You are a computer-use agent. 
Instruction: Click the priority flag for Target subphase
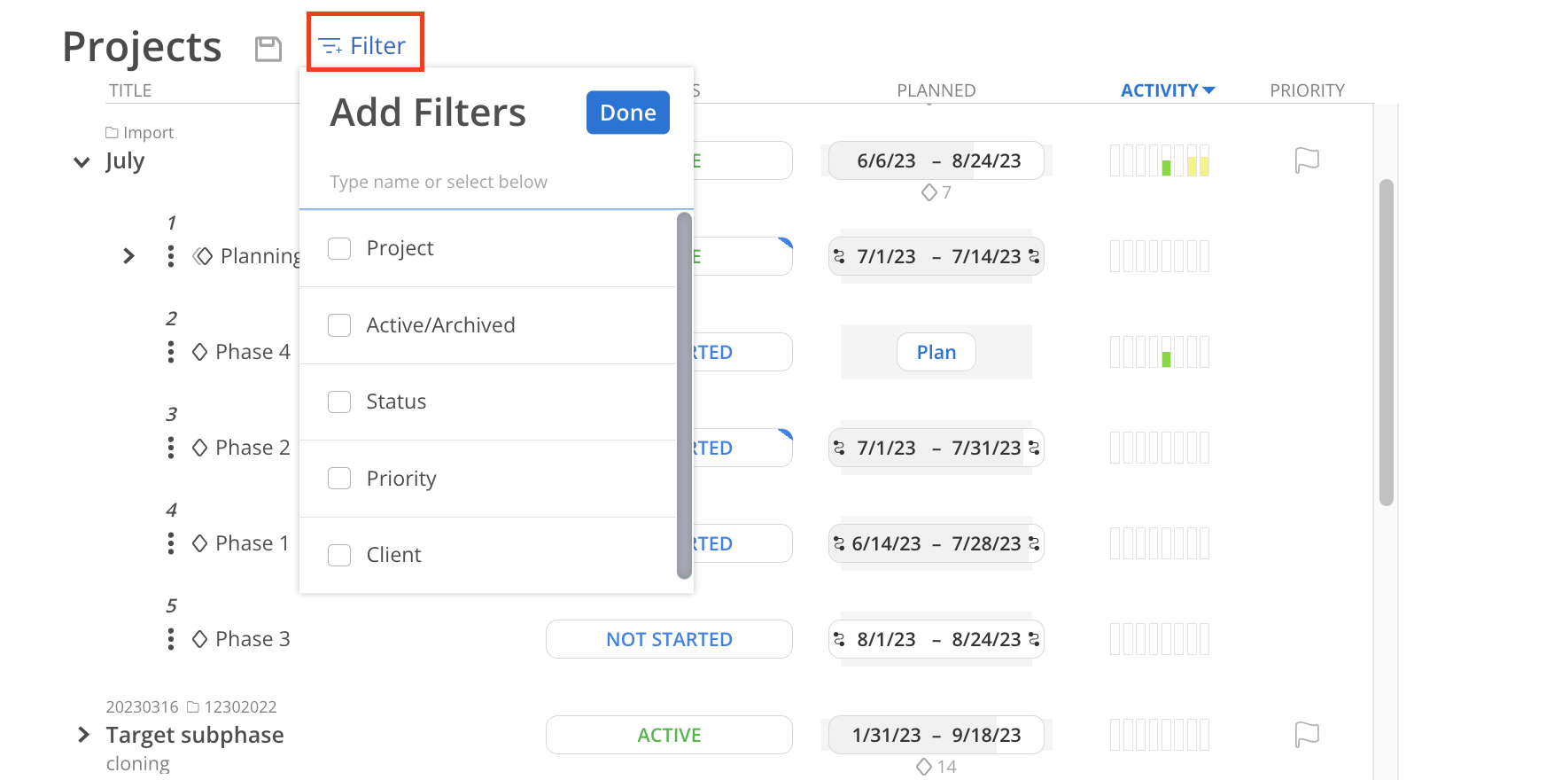click(1307, 735)
